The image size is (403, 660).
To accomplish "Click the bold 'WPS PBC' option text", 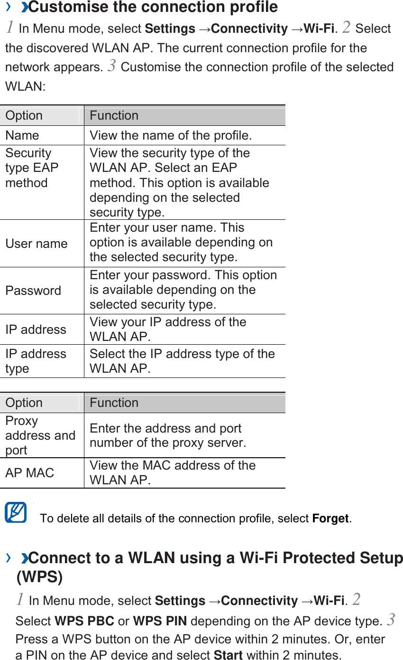I will tap(84, 621).
